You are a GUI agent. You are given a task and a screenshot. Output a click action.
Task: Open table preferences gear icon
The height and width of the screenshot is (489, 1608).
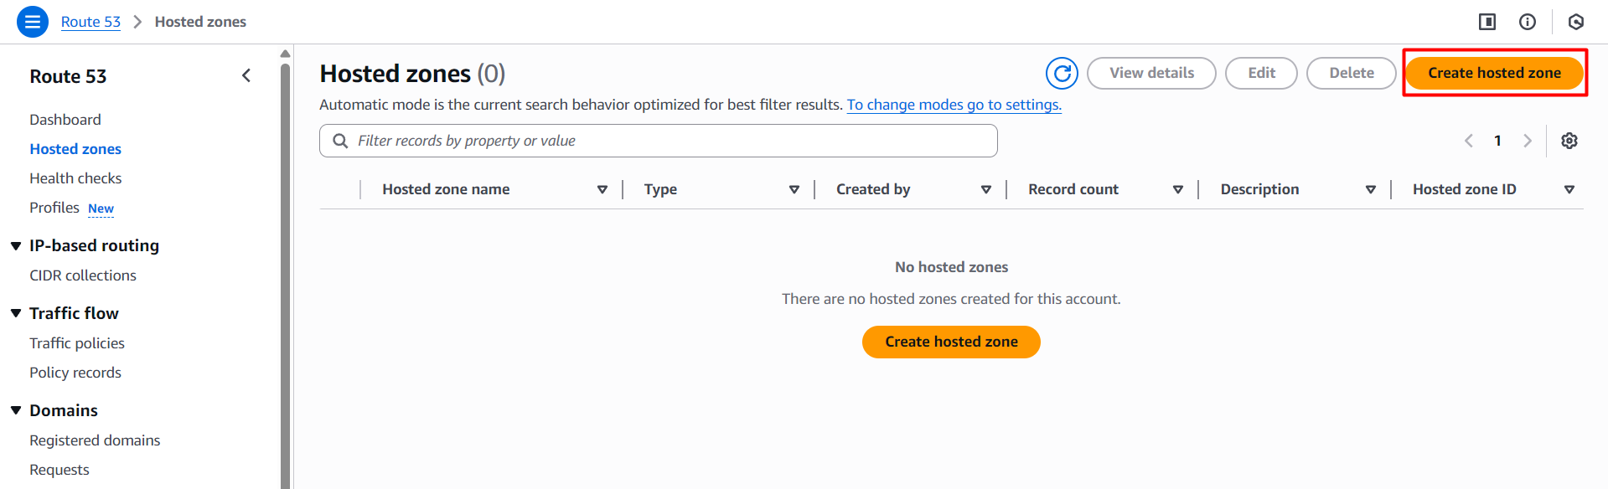(1569, 141)
